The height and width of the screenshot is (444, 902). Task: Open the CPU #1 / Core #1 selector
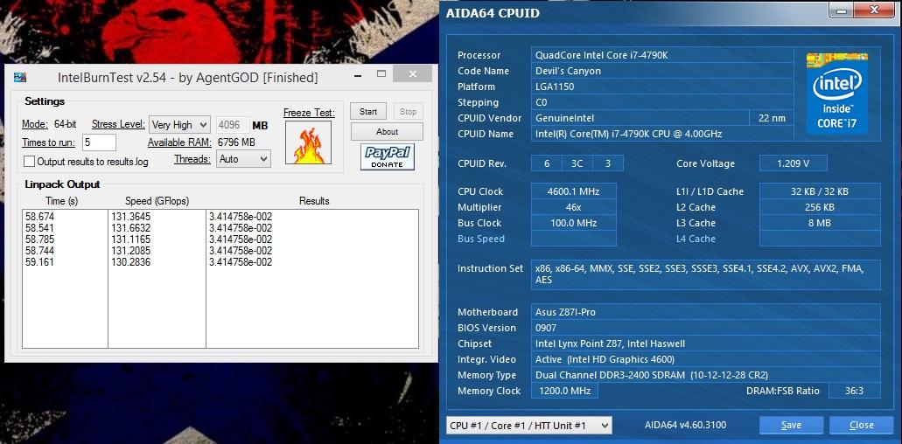pyautogui.click(x=528, y=425)
